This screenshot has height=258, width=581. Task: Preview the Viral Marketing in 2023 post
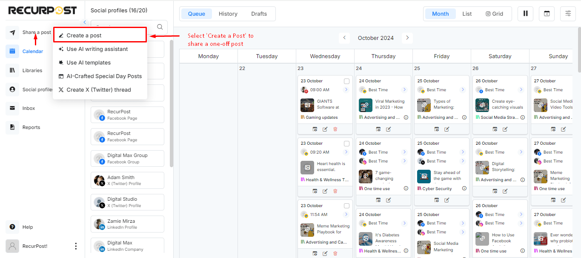[378, 129]
